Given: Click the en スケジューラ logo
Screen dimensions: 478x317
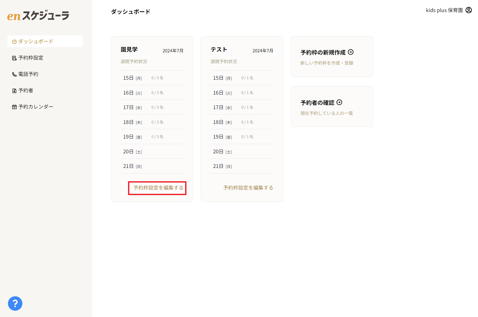Looking at the screenshot, I should pyautogui.click(x=38, y=16).
